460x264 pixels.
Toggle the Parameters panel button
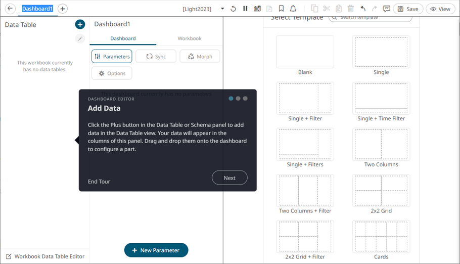pos(112,57)
